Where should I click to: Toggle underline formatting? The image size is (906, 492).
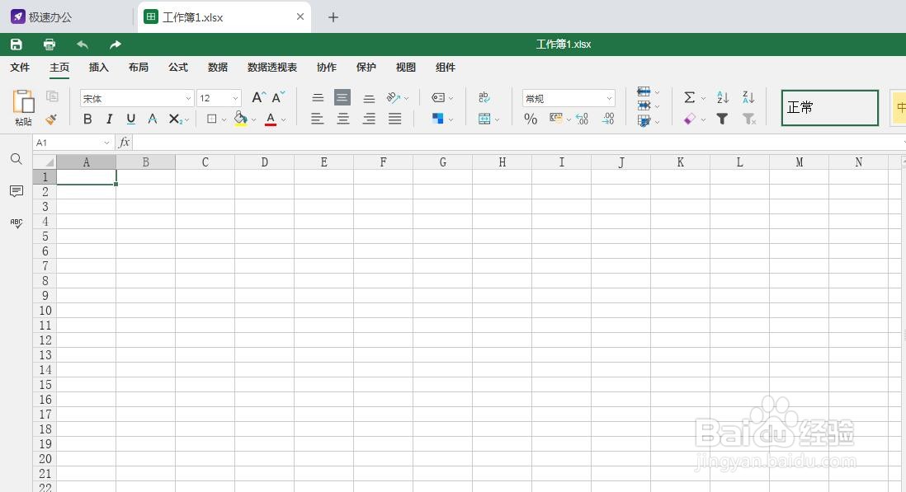pyautogui.click(x=130, y=119)
